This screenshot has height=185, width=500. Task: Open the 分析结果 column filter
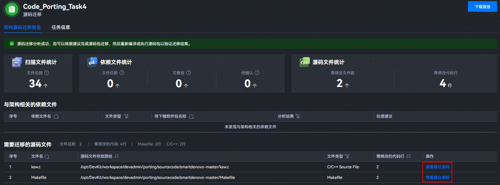[298, 117]
